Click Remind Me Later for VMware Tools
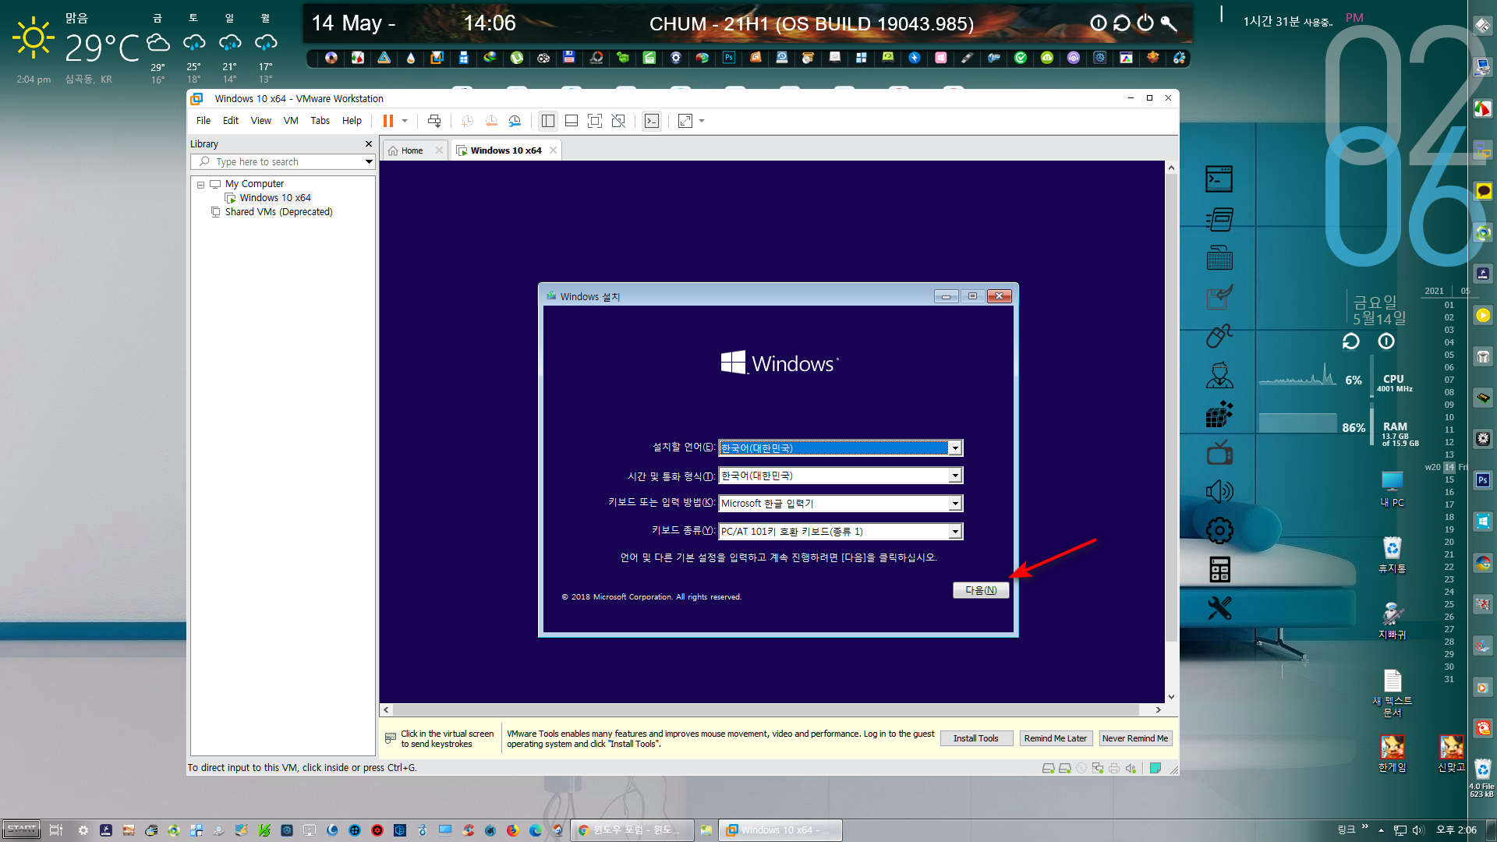 point(1054,738)
